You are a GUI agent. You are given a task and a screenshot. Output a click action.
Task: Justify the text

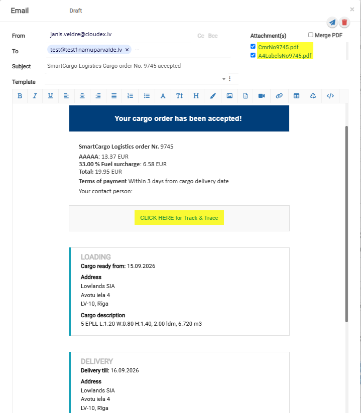[114, 96]
